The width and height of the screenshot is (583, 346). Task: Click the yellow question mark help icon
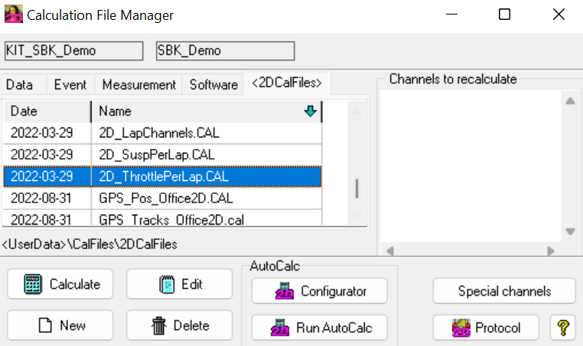(563, 328)
